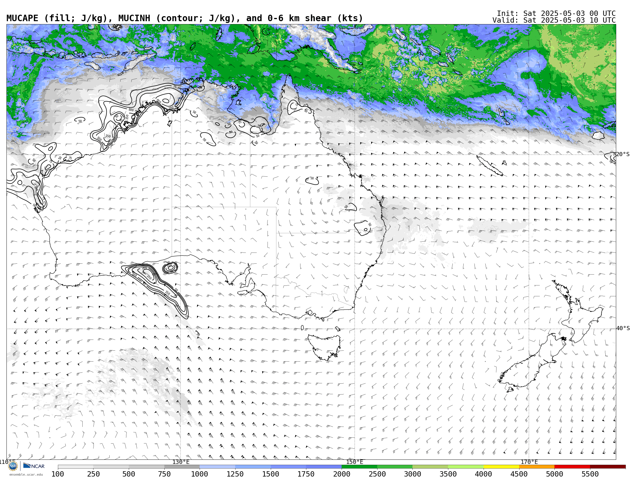The width and height of the screenshot is (635, 478).
Task: Pick the pale blue 1000–1250 colorbar swatch
Action: 217,467
